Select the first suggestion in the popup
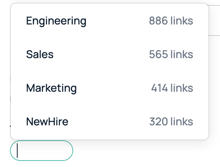This screenshot has width=220, height=167. pyautogui.click(x=110, y=21)
